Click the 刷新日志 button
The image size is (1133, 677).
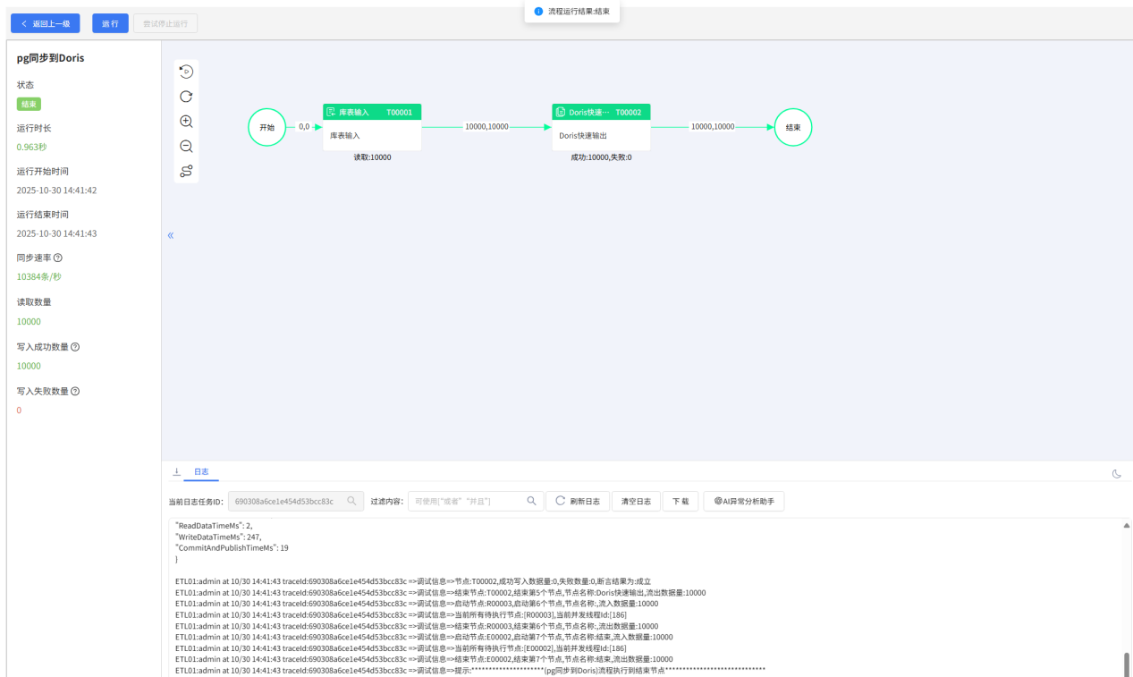point(578,501)
